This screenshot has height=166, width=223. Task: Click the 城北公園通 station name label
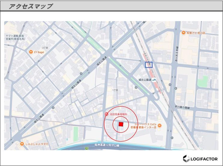[145, 80]
